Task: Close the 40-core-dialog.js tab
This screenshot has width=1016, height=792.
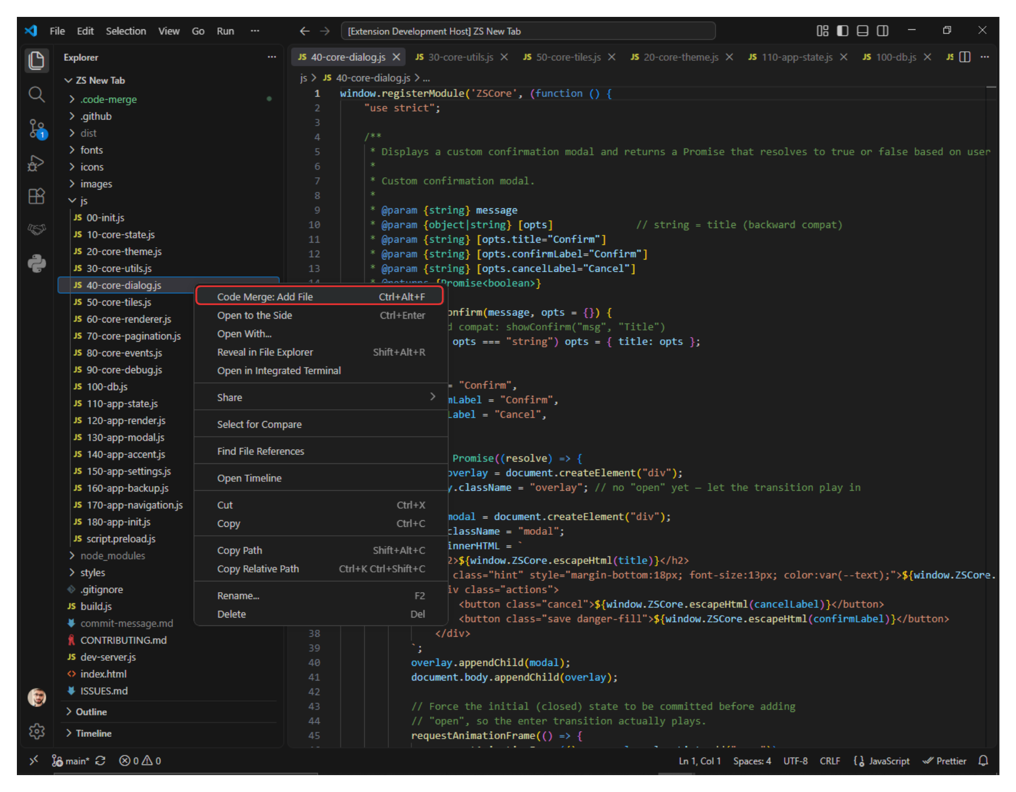Action: coord(396,57)
